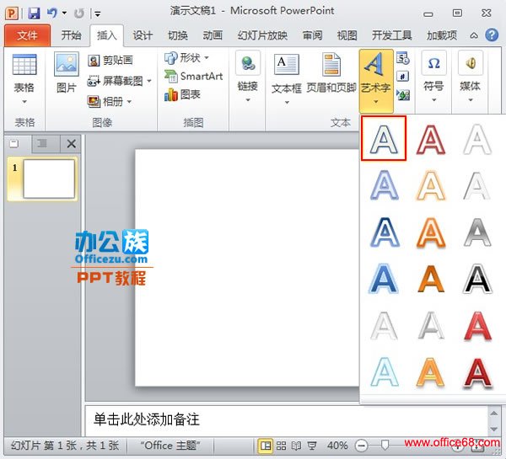
Task: Choose the solid orange bevel WordArt in fourth row
Action: click(430, 279)
